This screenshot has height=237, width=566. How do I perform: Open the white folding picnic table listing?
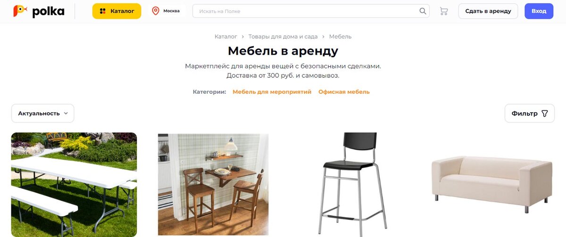pos(74,185)
